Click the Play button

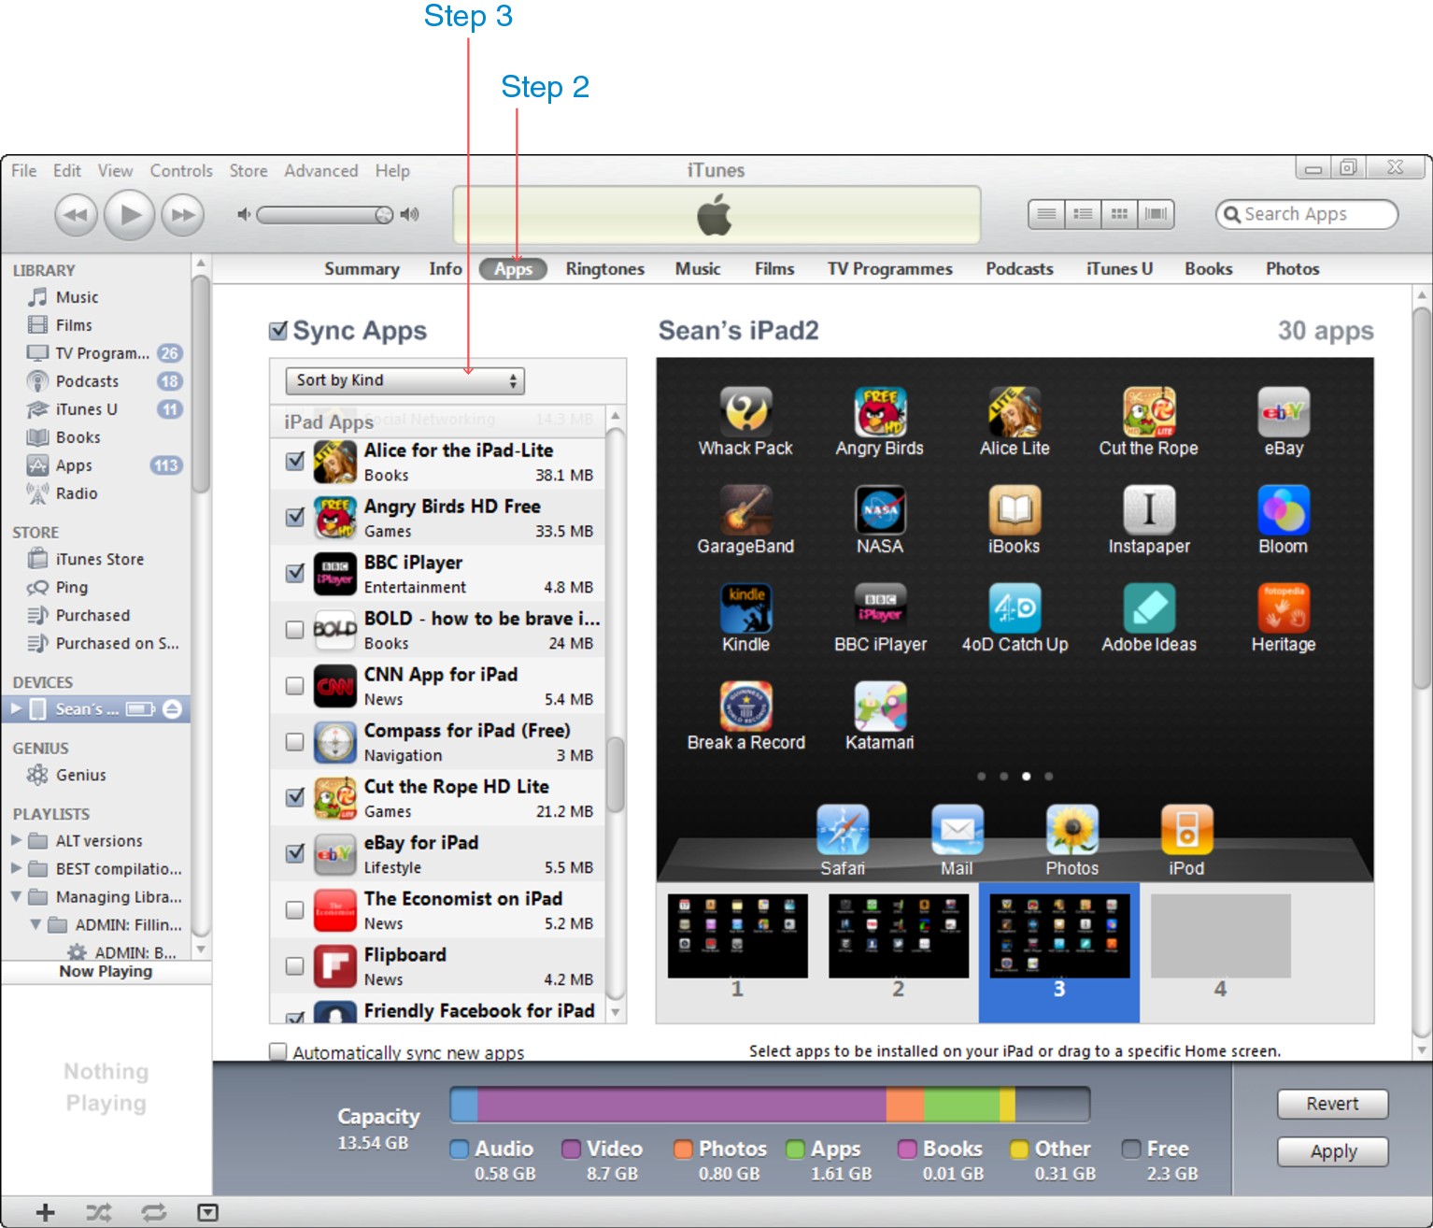[129, 215]
